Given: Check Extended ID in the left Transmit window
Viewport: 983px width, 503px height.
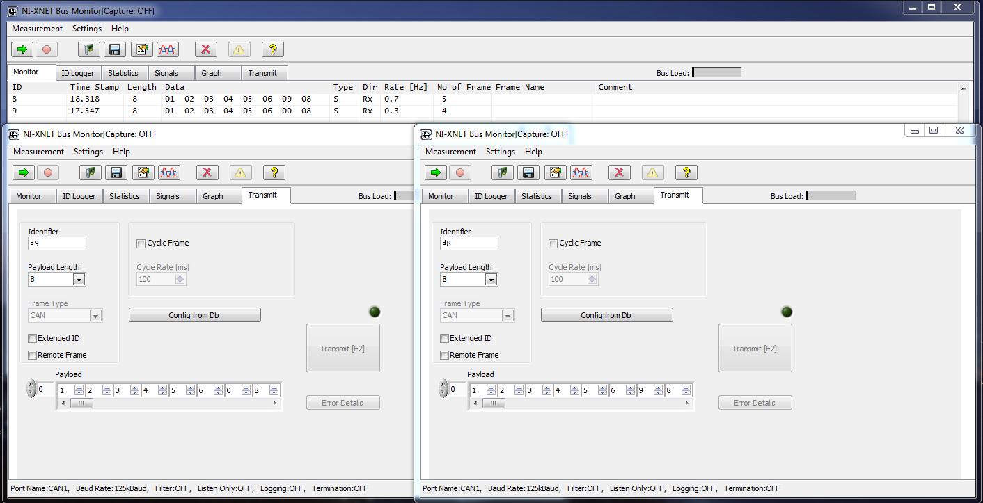Looking at the screenshot, I should pyautogui.click(x=33, y=339).
